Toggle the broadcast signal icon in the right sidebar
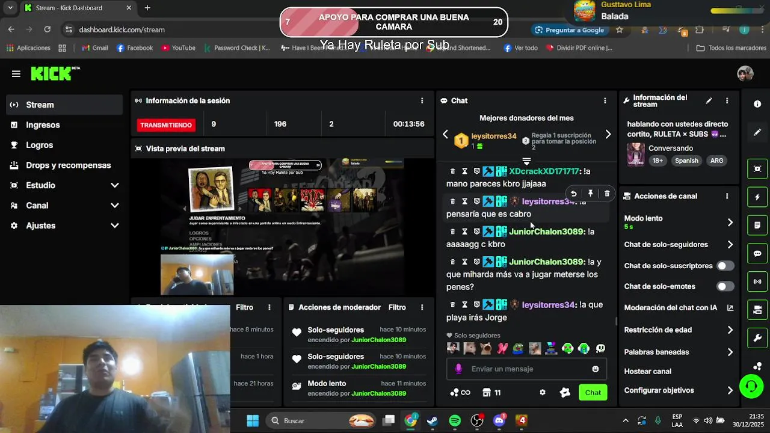Image resolution: width=770 pixels, height=433 pixels. pos(757,281)
